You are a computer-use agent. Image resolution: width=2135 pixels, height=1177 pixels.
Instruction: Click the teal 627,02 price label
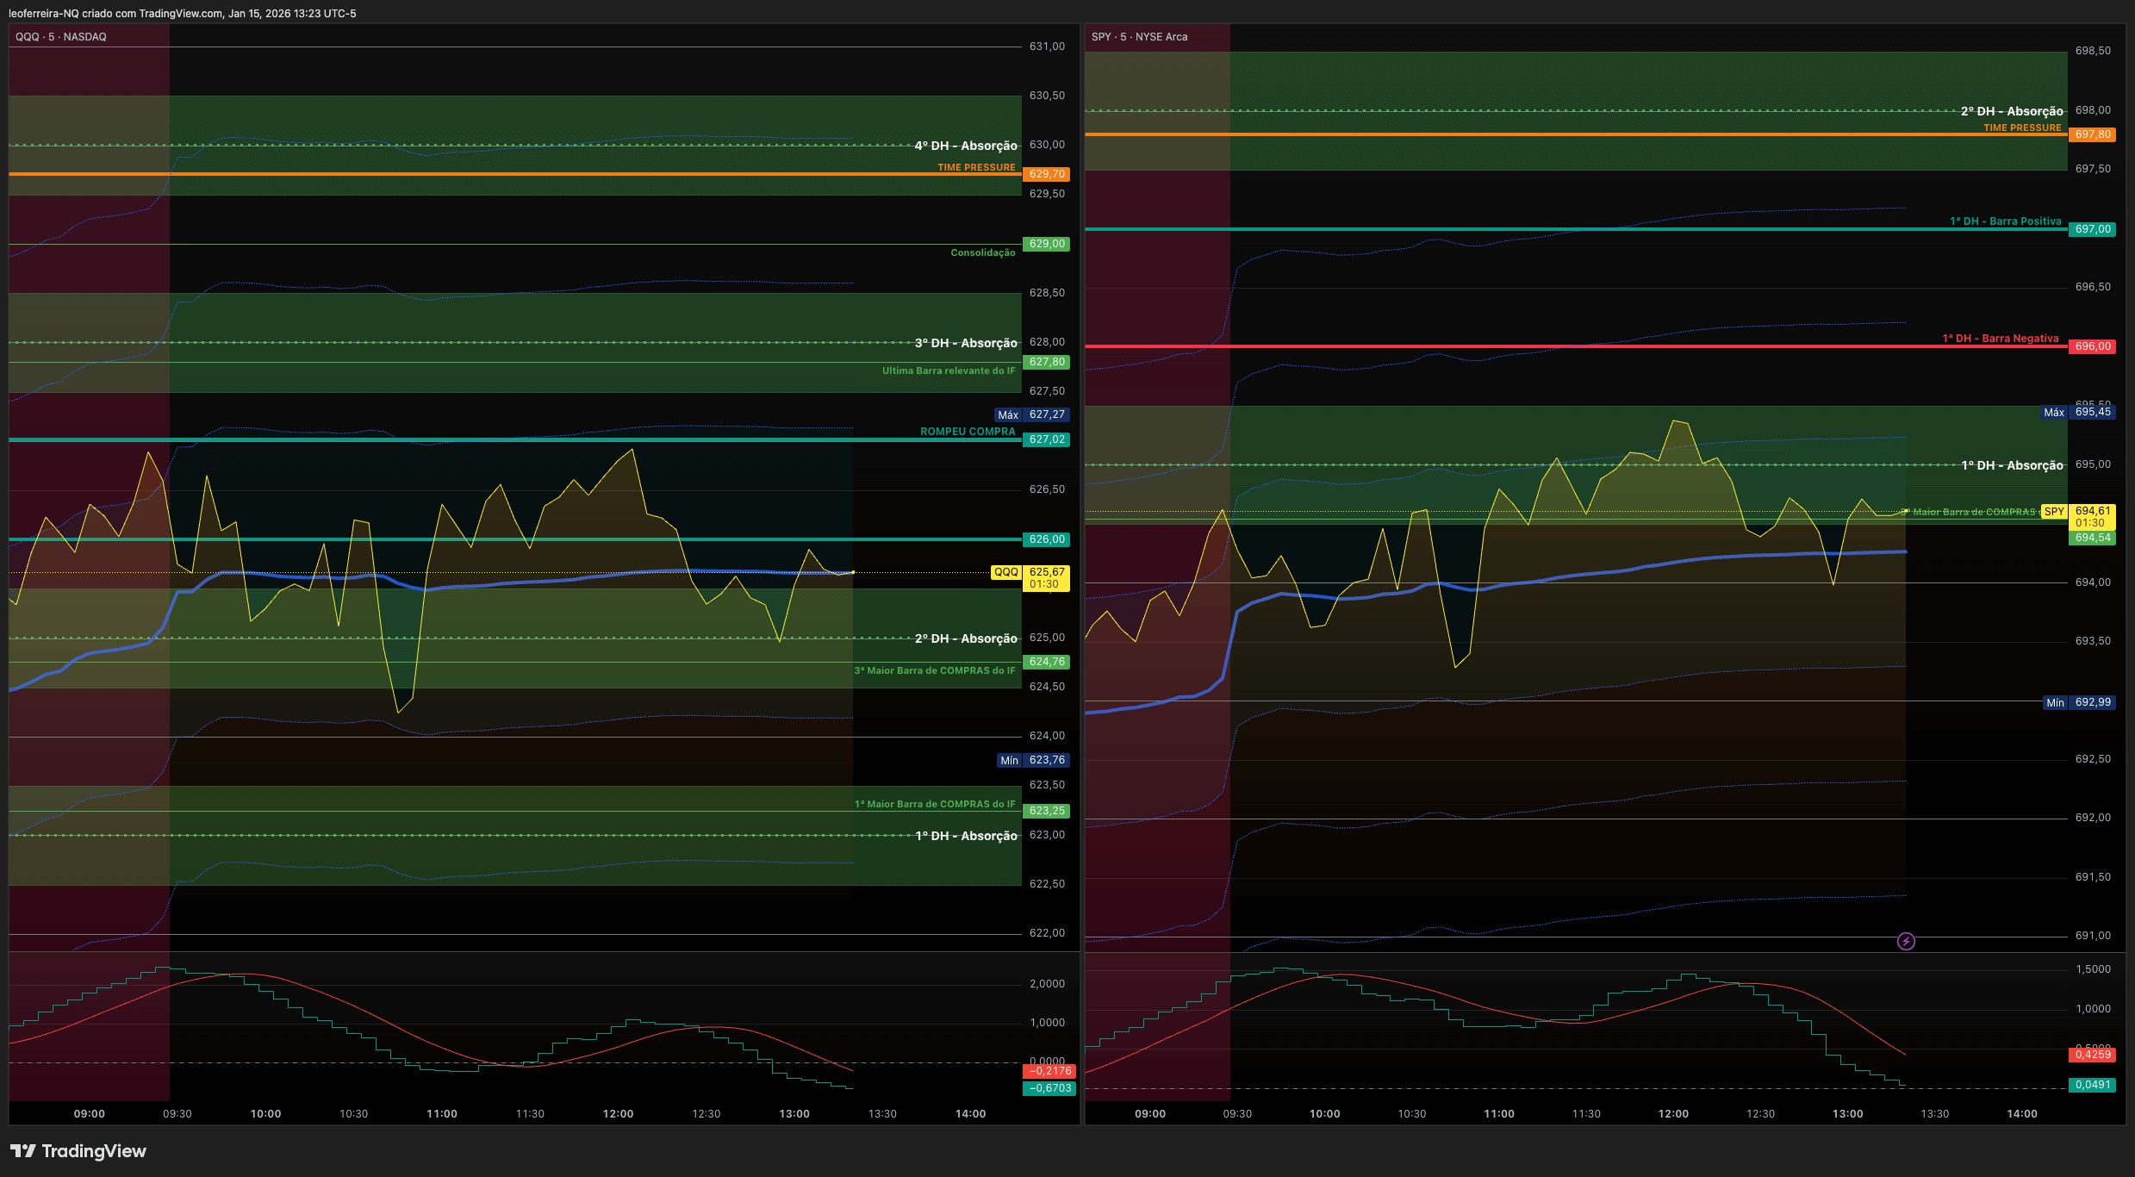[1047, 439]
